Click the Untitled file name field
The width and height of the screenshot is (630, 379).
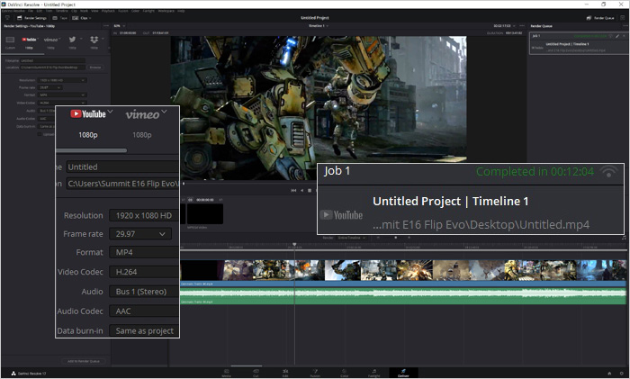(123, 167)
